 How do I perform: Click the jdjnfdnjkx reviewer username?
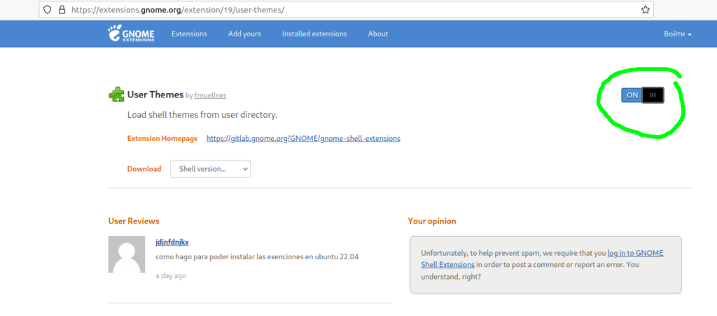172,242
